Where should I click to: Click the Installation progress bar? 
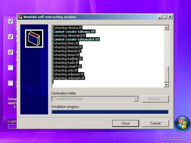click(x=110, y=112)
